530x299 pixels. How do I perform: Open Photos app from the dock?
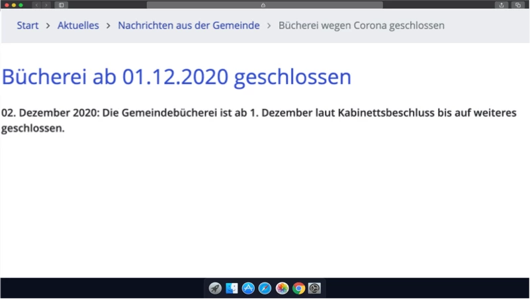point(282,288)
